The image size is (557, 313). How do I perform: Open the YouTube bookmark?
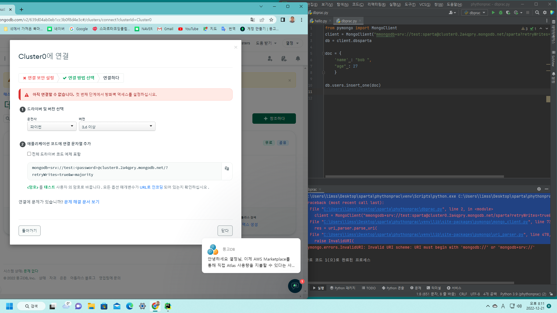click(188, 29)
